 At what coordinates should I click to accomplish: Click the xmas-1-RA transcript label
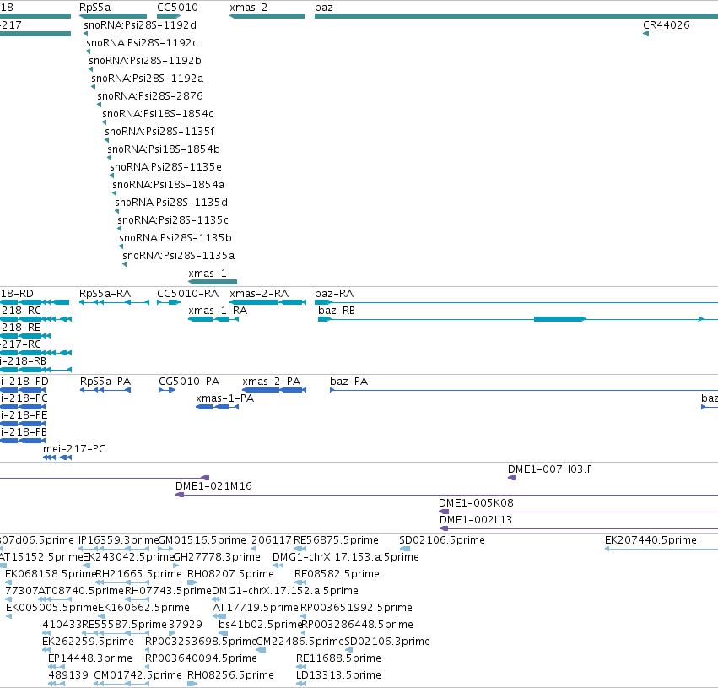coord(218,311)
